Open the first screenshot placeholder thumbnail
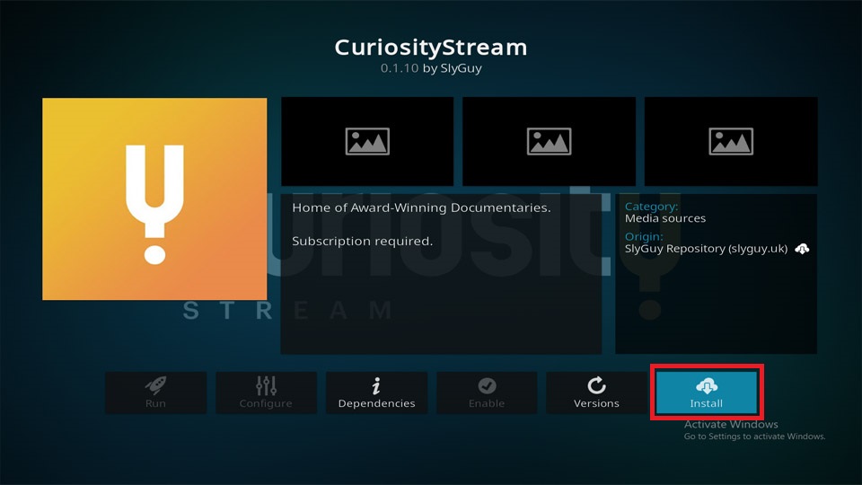Viewport: 862px width, 485px height. pos(367,142)
